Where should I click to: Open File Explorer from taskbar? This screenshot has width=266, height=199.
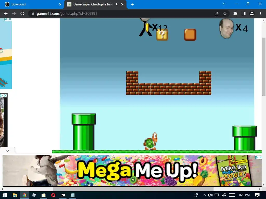click(x=15, y=195)
